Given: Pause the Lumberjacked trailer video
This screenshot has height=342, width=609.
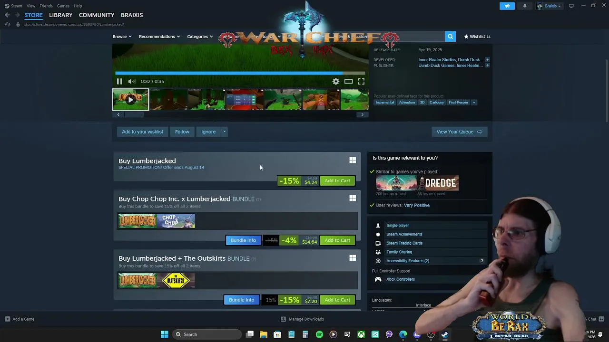Looking at the screenshot, I should 119,81.
